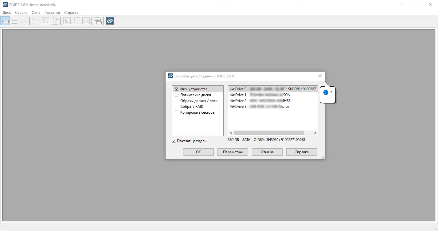
Task: Click the stacked partitions toolbar icon
Action: [14, 21]
